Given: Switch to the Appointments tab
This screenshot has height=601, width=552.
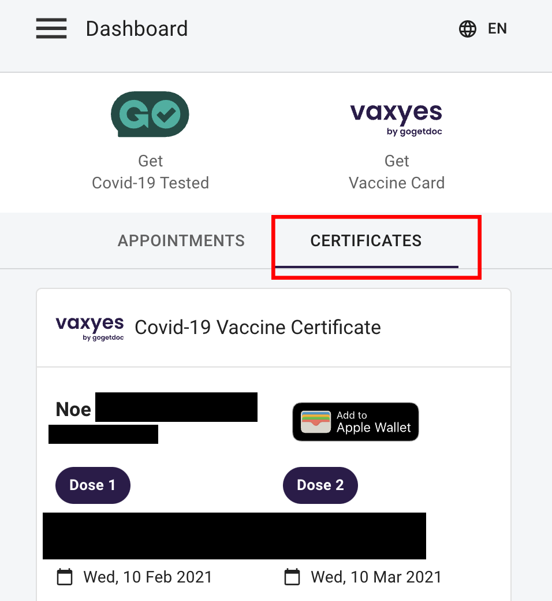Looking at the screenshot, I should [181, 240].
